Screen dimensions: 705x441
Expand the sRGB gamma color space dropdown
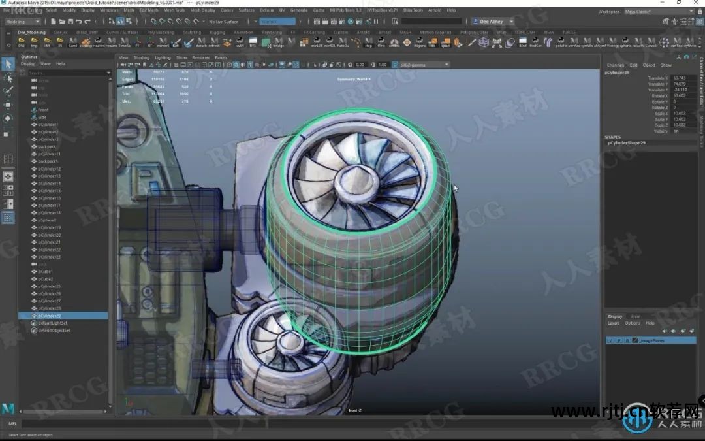pyautogui.click(x=424, y=65)
